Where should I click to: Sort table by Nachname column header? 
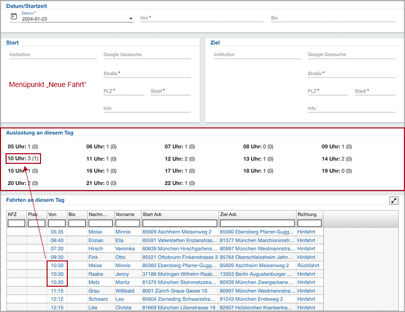pos(100,214)
